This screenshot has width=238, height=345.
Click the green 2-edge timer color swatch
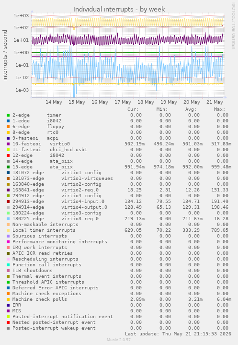click(8, 115)
